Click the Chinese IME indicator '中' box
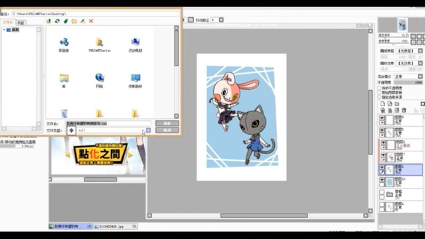425x239 pixels. point(71,131)
